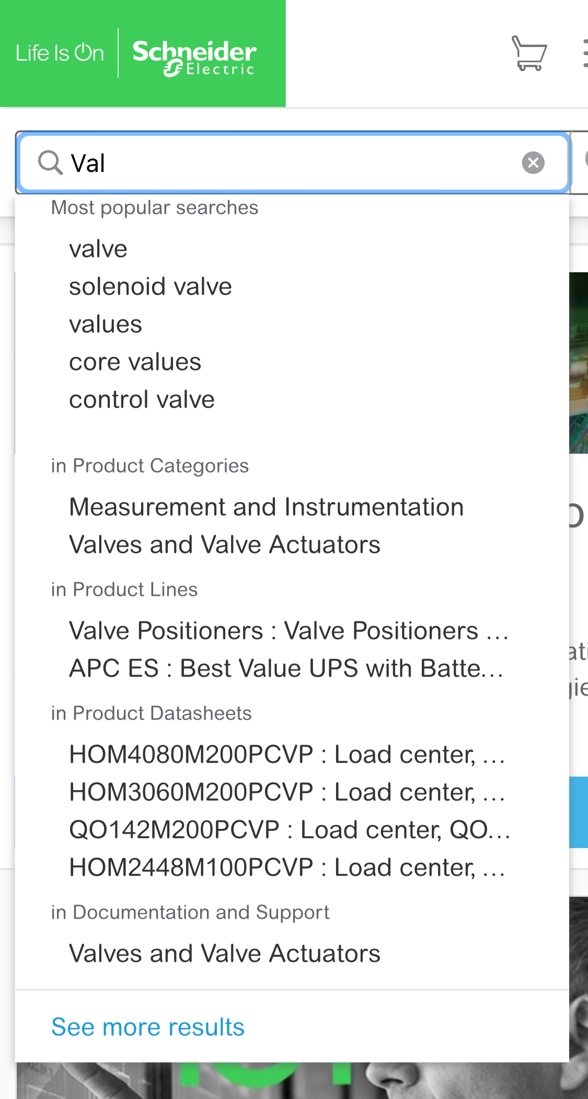Open the hamburger navigation menu

585,54
